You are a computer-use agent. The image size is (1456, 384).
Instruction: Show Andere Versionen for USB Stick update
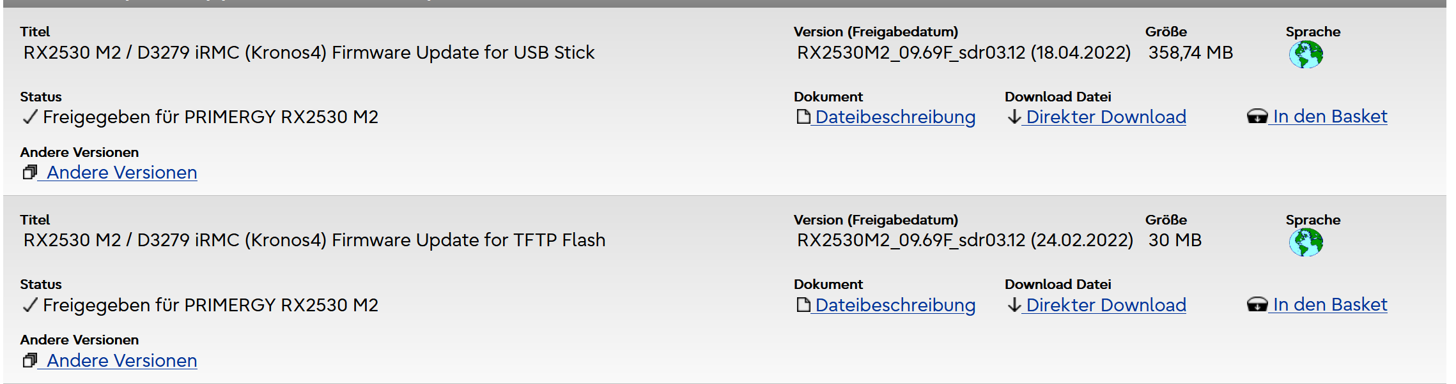pos(121,173)
